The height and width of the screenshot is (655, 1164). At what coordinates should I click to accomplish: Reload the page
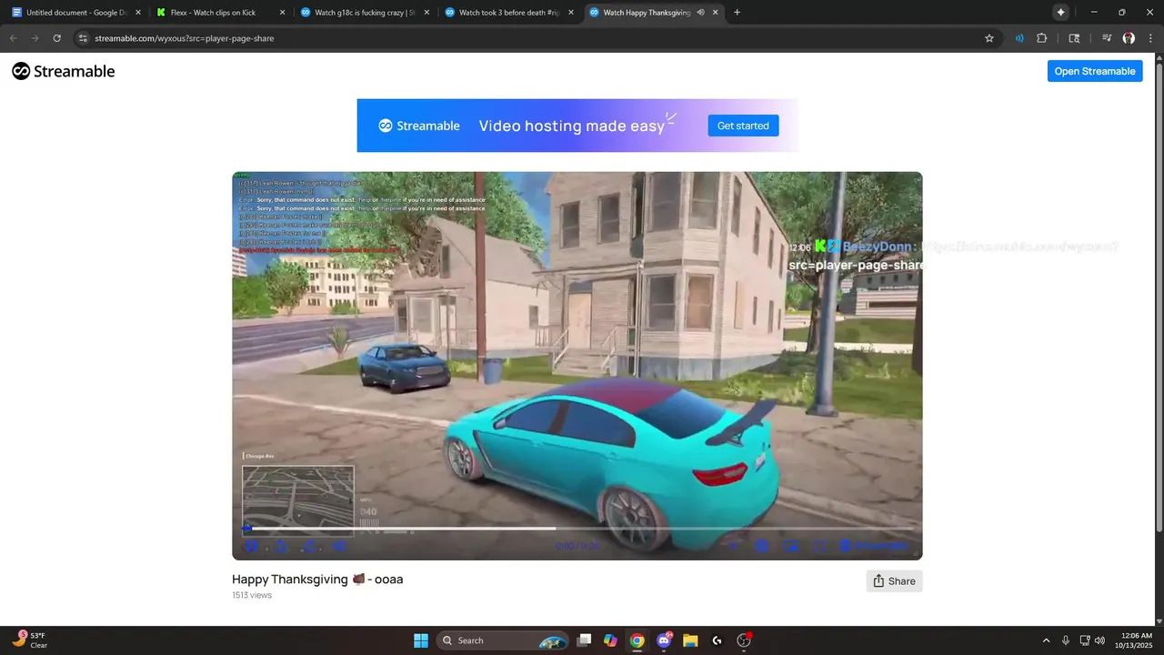click(x=56, y=38)
